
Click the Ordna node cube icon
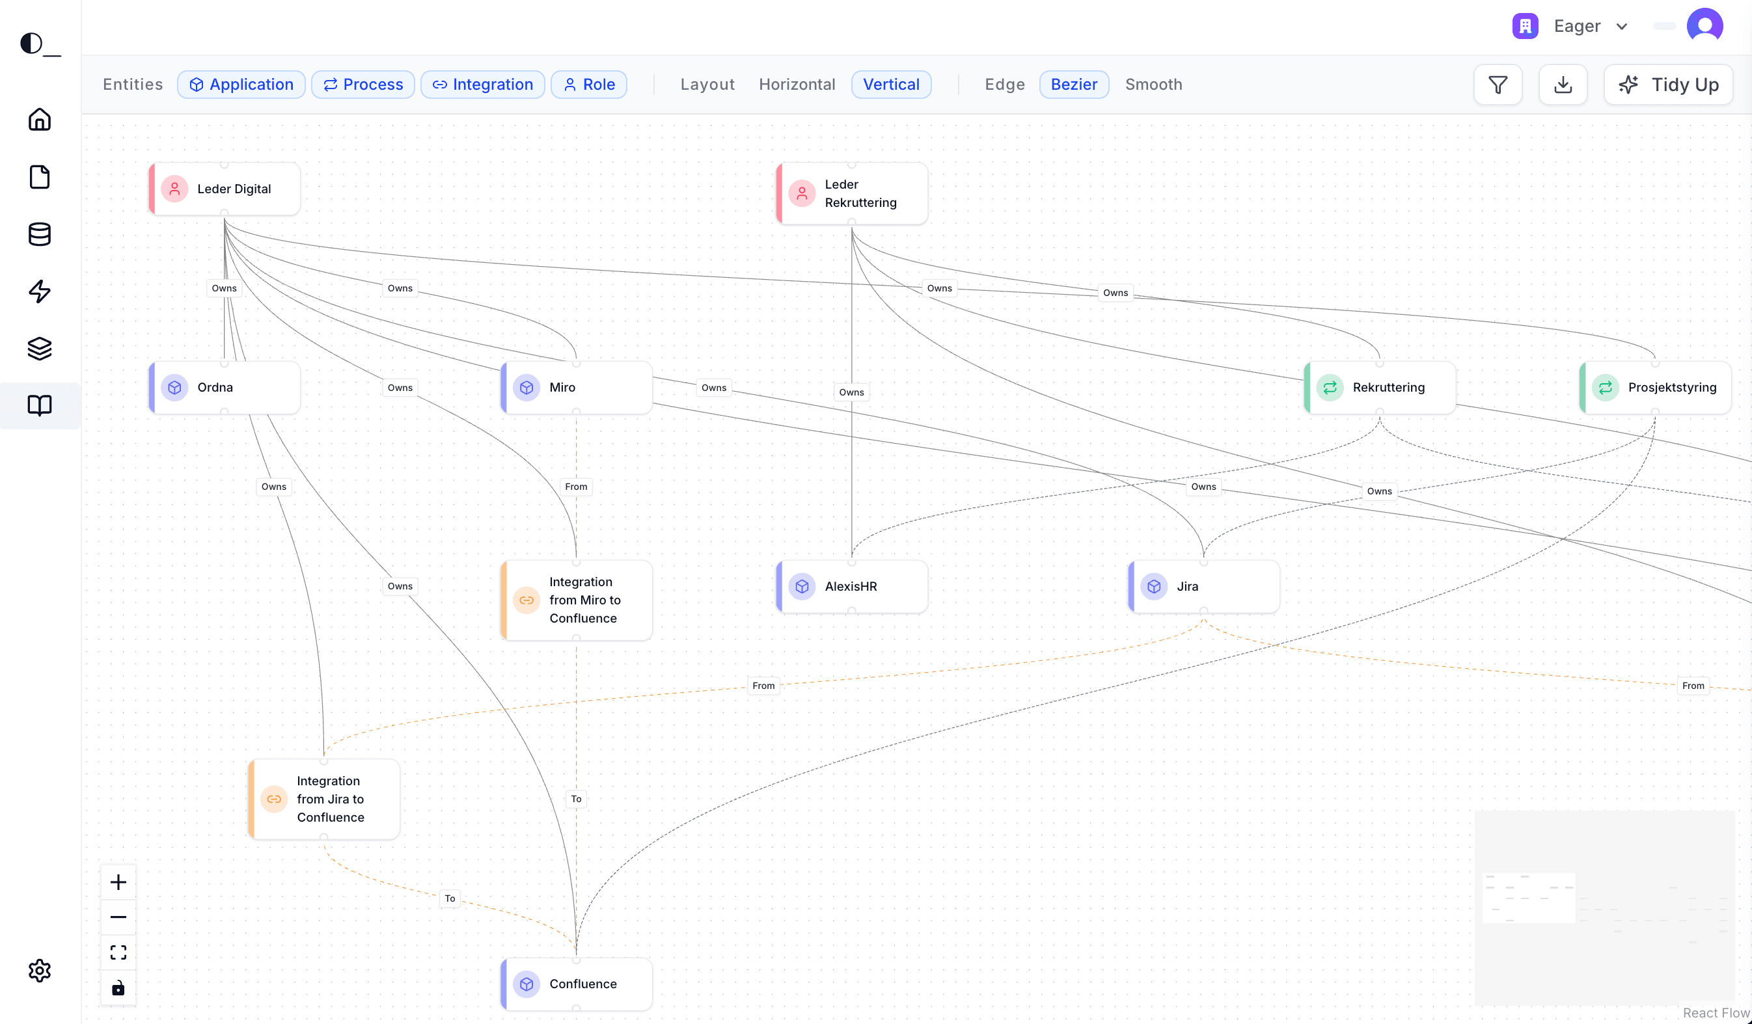click(174, 387)
